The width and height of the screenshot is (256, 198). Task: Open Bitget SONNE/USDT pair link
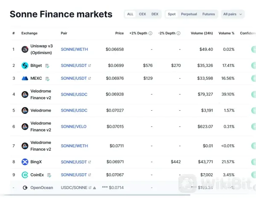pos(74,66)
